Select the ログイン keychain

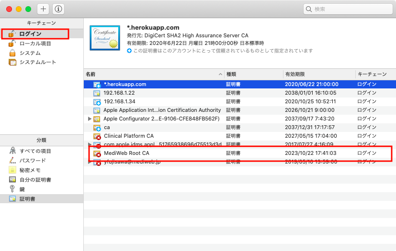(x=42, y=34)
